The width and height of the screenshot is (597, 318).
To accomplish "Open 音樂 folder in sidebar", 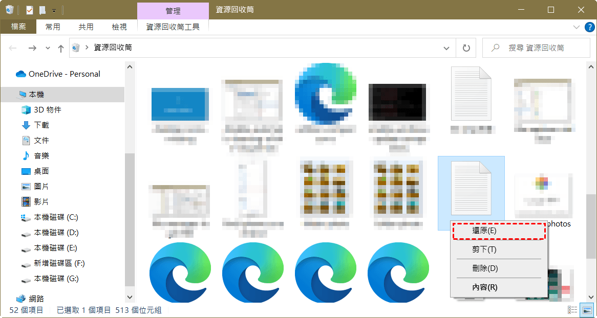I will point(35,155).
